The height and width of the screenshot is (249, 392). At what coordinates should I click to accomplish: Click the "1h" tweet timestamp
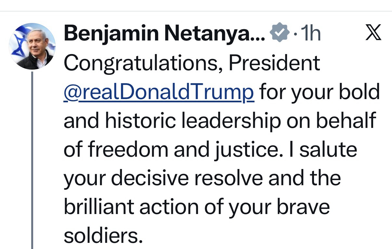[x=311, y=34]
